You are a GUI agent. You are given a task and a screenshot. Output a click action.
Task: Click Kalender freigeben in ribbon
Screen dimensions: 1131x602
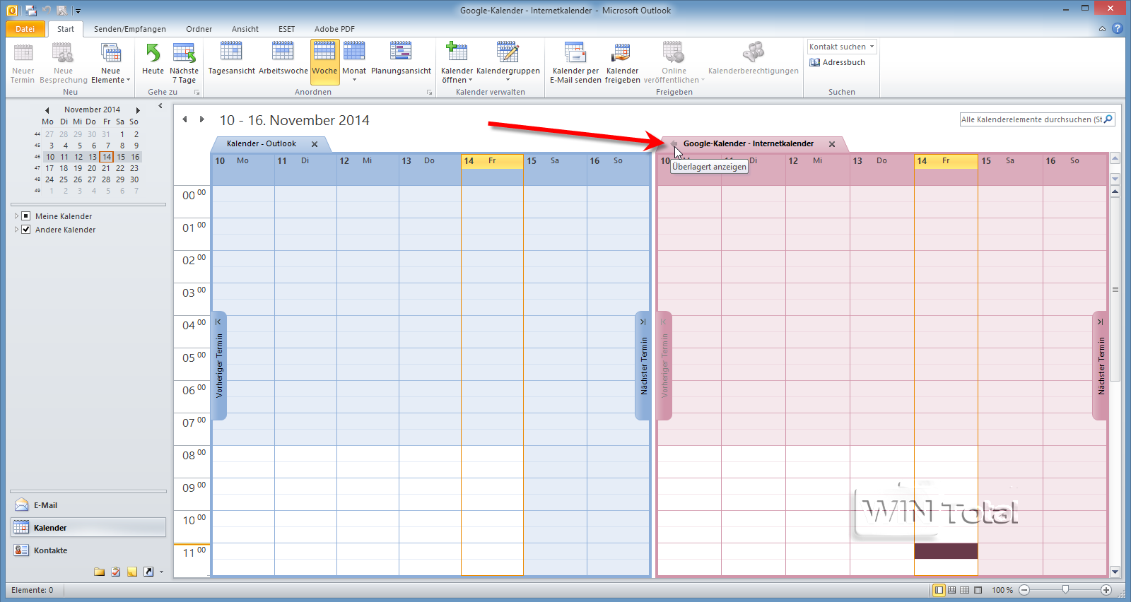coord(622,61)
